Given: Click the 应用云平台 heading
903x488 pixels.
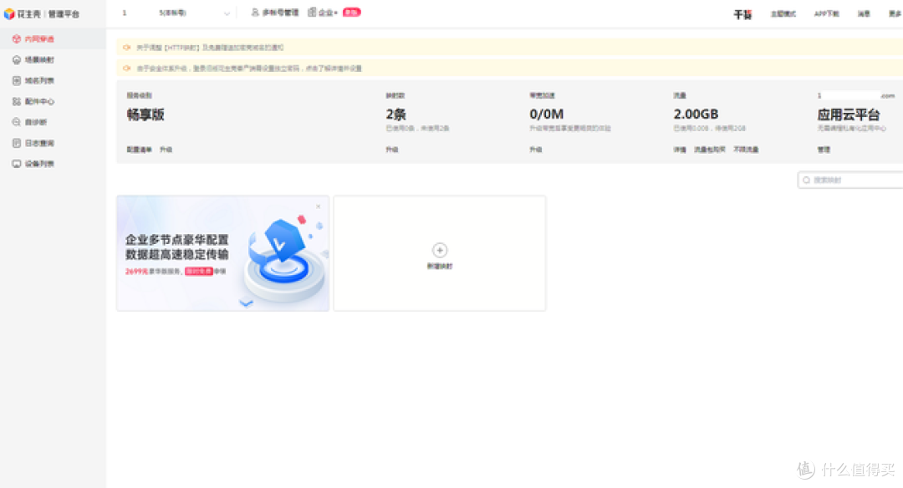Looking at the screenshot, I should (849, 114).
